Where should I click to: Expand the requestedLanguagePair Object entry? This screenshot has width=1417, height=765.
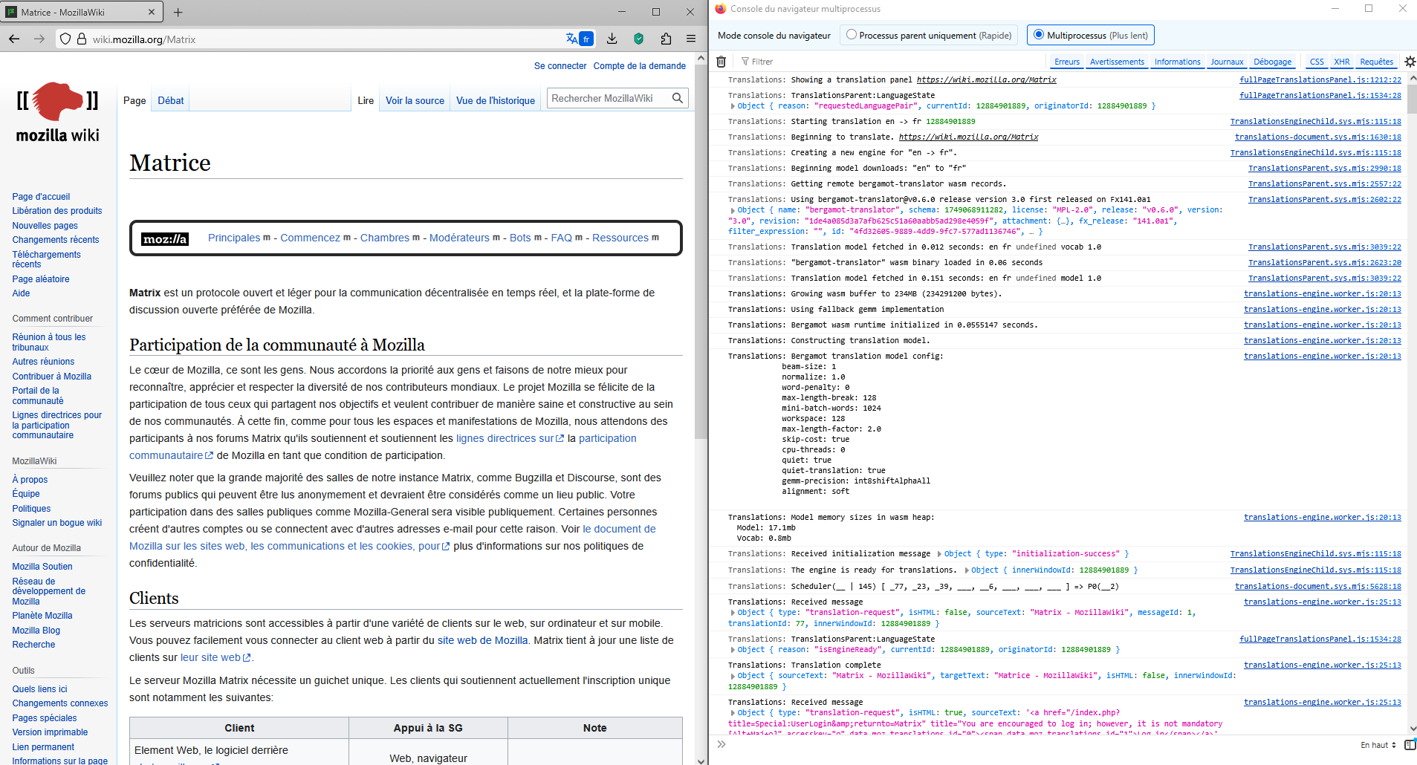tap(733, 106)
